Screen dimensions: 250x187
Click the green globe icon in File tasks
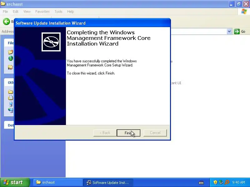[x=11, y=59]
